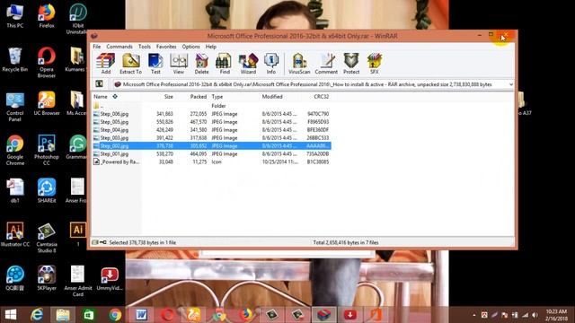This screenshot has height=323, width=575.
Task: Click the Find binoculars icon
Action: tap(225, 64)
